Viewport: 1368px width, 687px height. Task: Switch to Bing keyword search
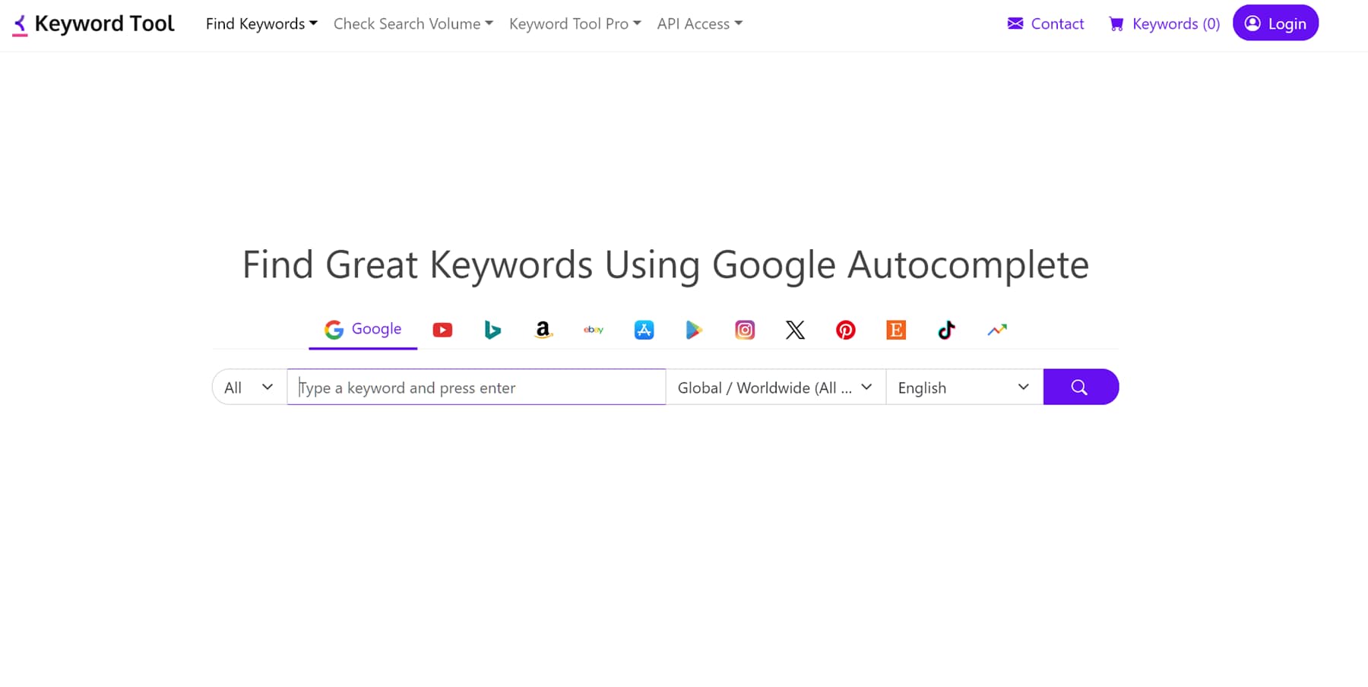[492, 329]
